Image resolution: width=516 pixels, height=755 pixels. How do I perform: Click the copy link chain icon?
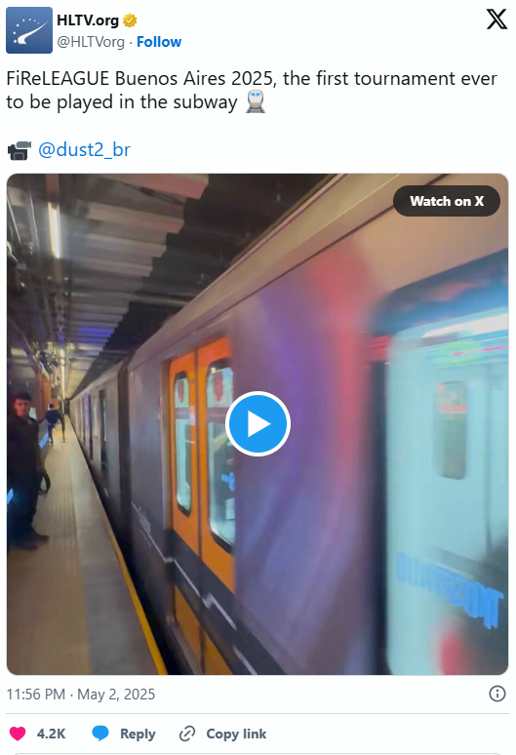pyautogui.click(x=186, y=734)
